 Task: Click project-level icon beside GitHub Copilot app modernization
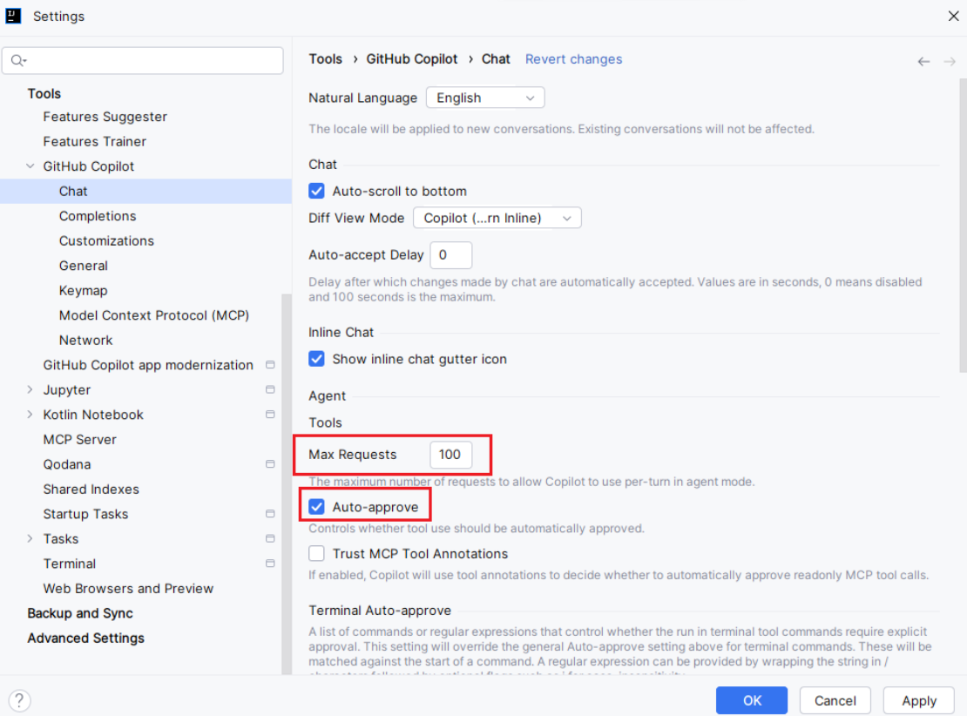point(270,365)
